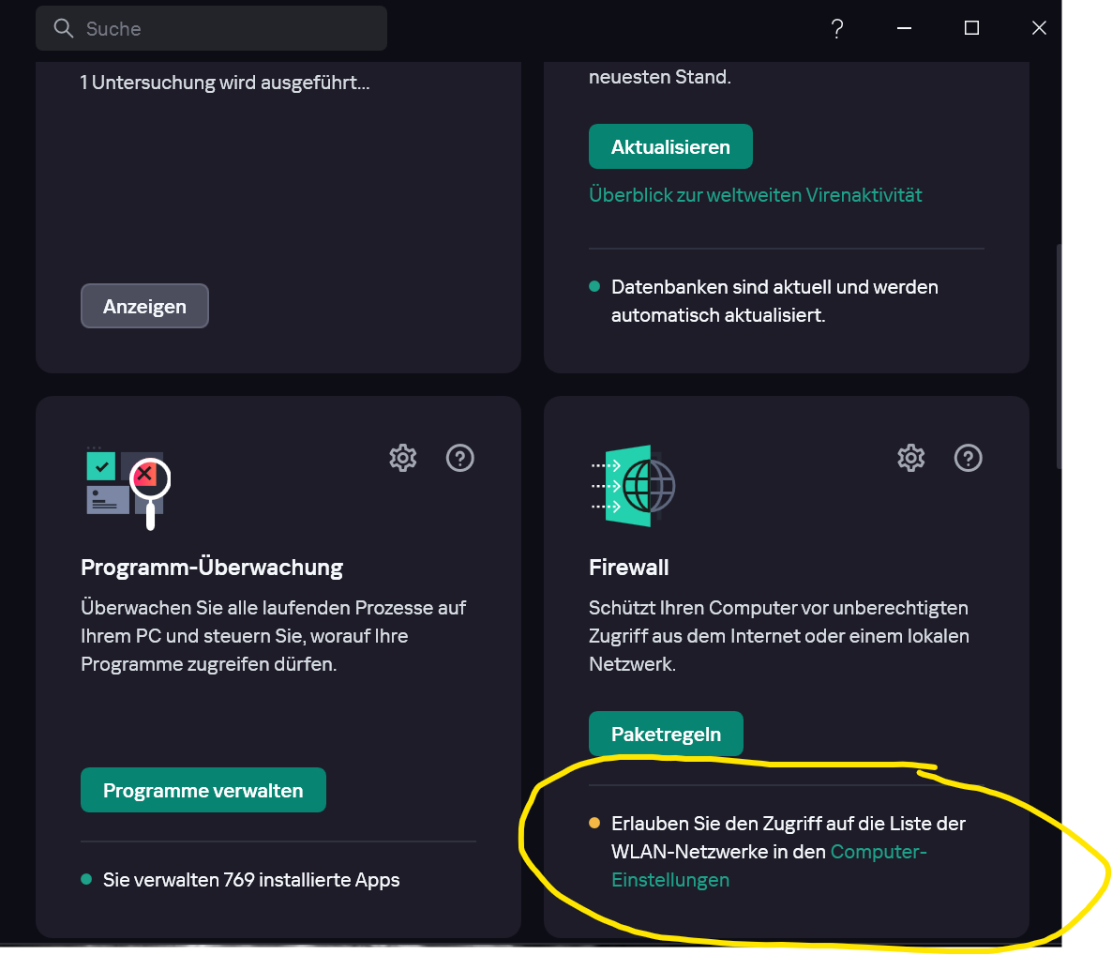Maximize the application window
Screen dimensions: 1112x955
point(971,28)
